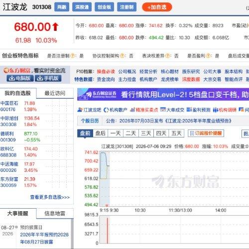Open 德明利 001309 watchlist row
Screen dimensions: 249x249
[x=36, y=136]
